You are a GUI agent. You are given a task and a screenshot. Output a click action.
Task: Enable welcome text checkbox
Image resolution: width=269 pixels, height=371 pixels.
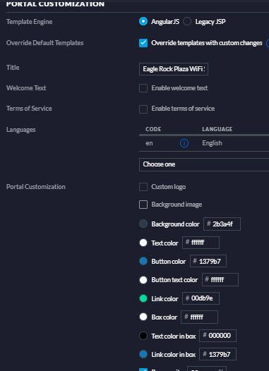(143, 88)
